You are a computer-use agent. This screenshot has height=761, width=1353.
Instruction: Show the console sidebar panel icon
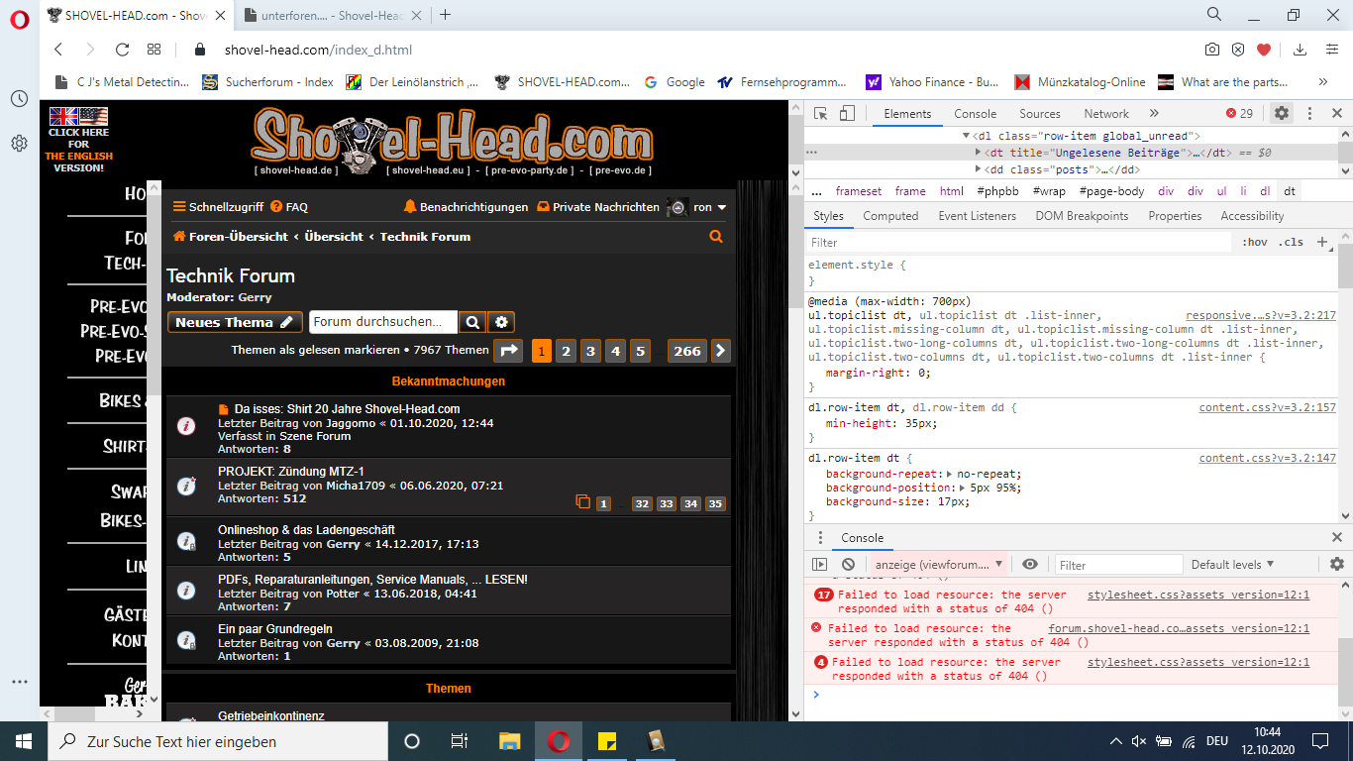click(819, 564)
